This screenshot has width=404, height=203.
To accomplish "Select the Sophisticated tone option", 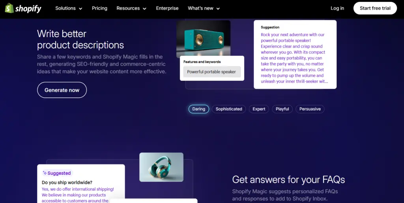I will pos(229,109).
